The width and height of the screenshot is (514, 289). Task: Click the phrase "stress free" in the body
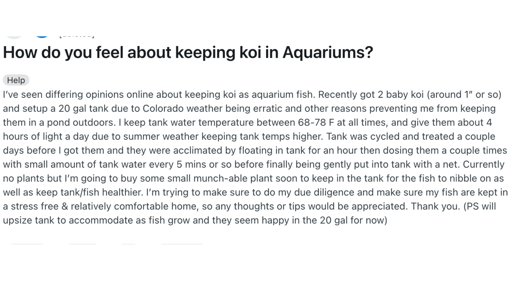(35, 206)
